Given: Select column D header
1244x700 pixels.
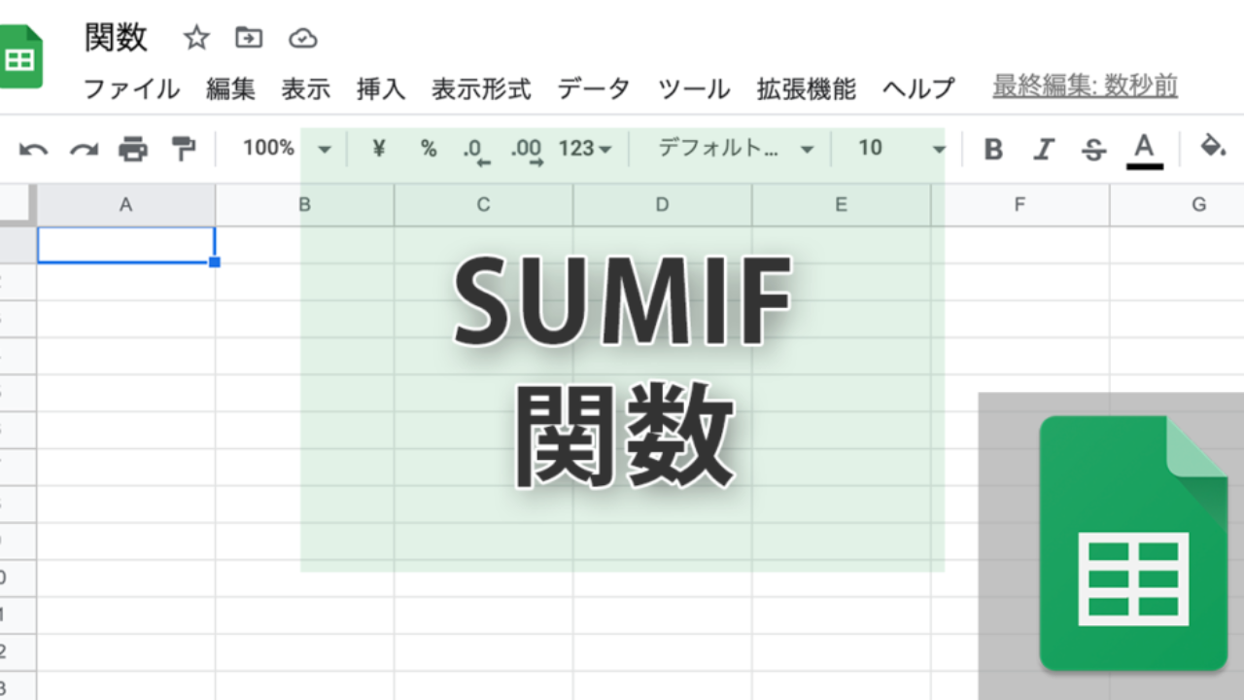Looking at the screenshot, I should pyautogui.click(x=662, y=205).
